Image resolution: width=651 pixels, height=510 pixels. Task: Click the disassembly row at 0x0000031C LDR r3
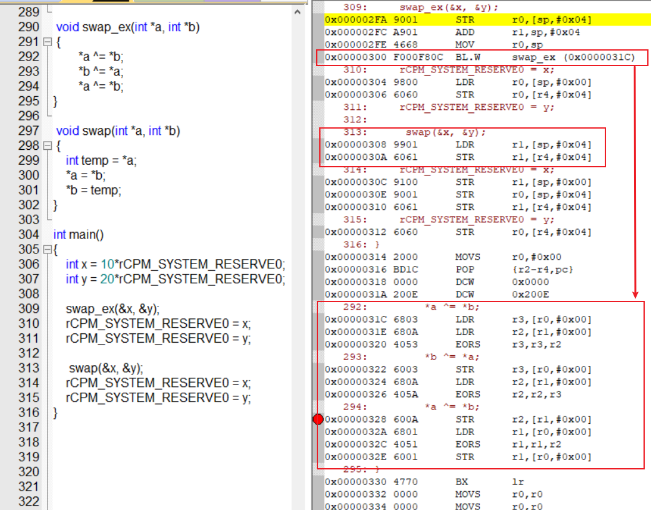(x=487, y=319)
